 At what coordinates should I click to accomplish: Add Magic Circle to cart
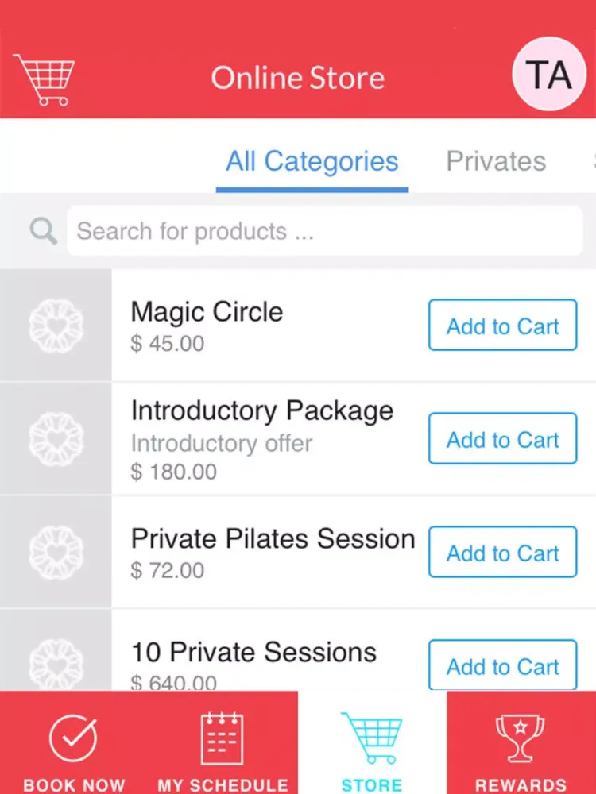[502, 326]
